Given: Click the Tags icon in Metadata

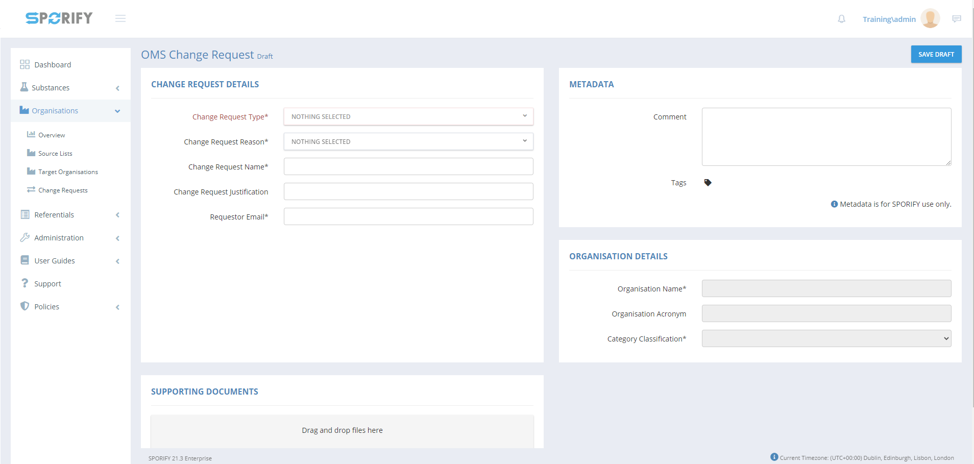Looking at the screenshot, I should (x=708, y=183).
